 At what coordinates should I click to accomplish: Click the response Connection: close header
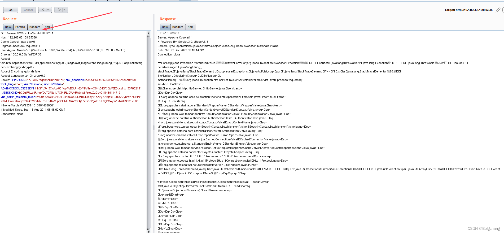tap(169, 54)
